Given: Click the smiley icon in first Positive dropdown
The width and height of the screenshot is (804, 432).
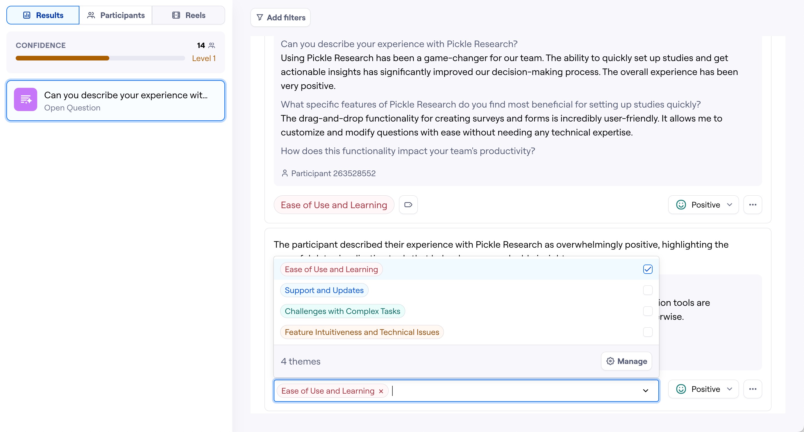Looking at the screenshot, I should click(681, 205).
